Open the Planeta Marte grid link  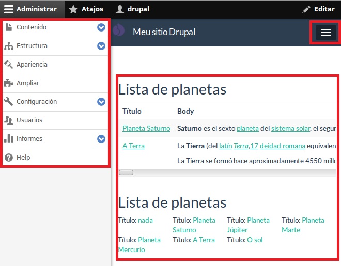tap(303, 225)
